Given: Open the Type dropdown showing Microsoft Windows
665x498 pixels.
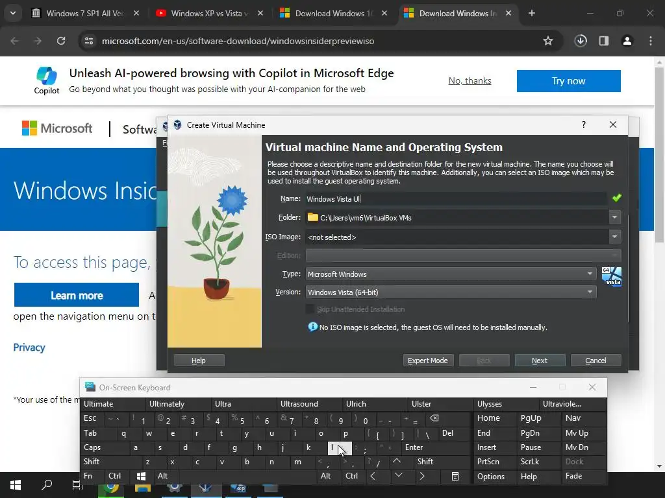Looking at the screenshot, I should [x=451, y=274].
